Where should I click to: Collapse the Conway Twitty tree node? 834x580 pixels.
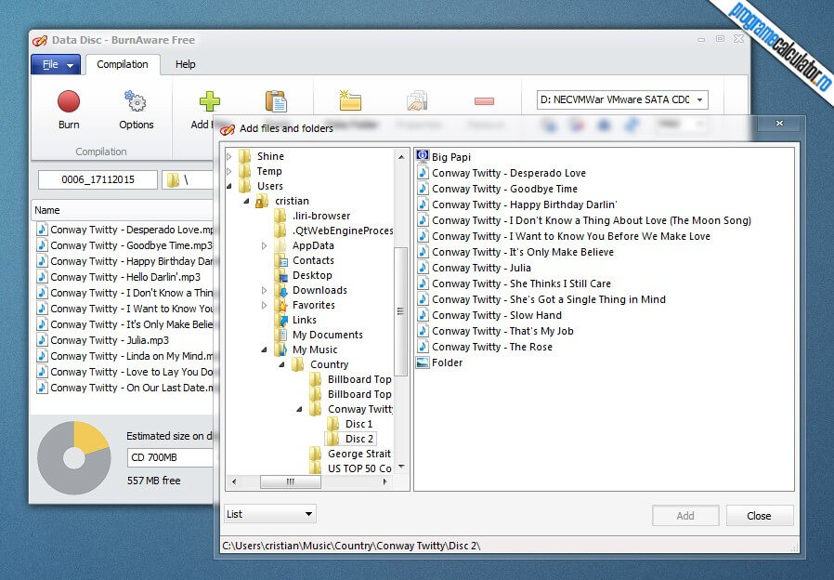pyautogui.click(x=300, y=410)
